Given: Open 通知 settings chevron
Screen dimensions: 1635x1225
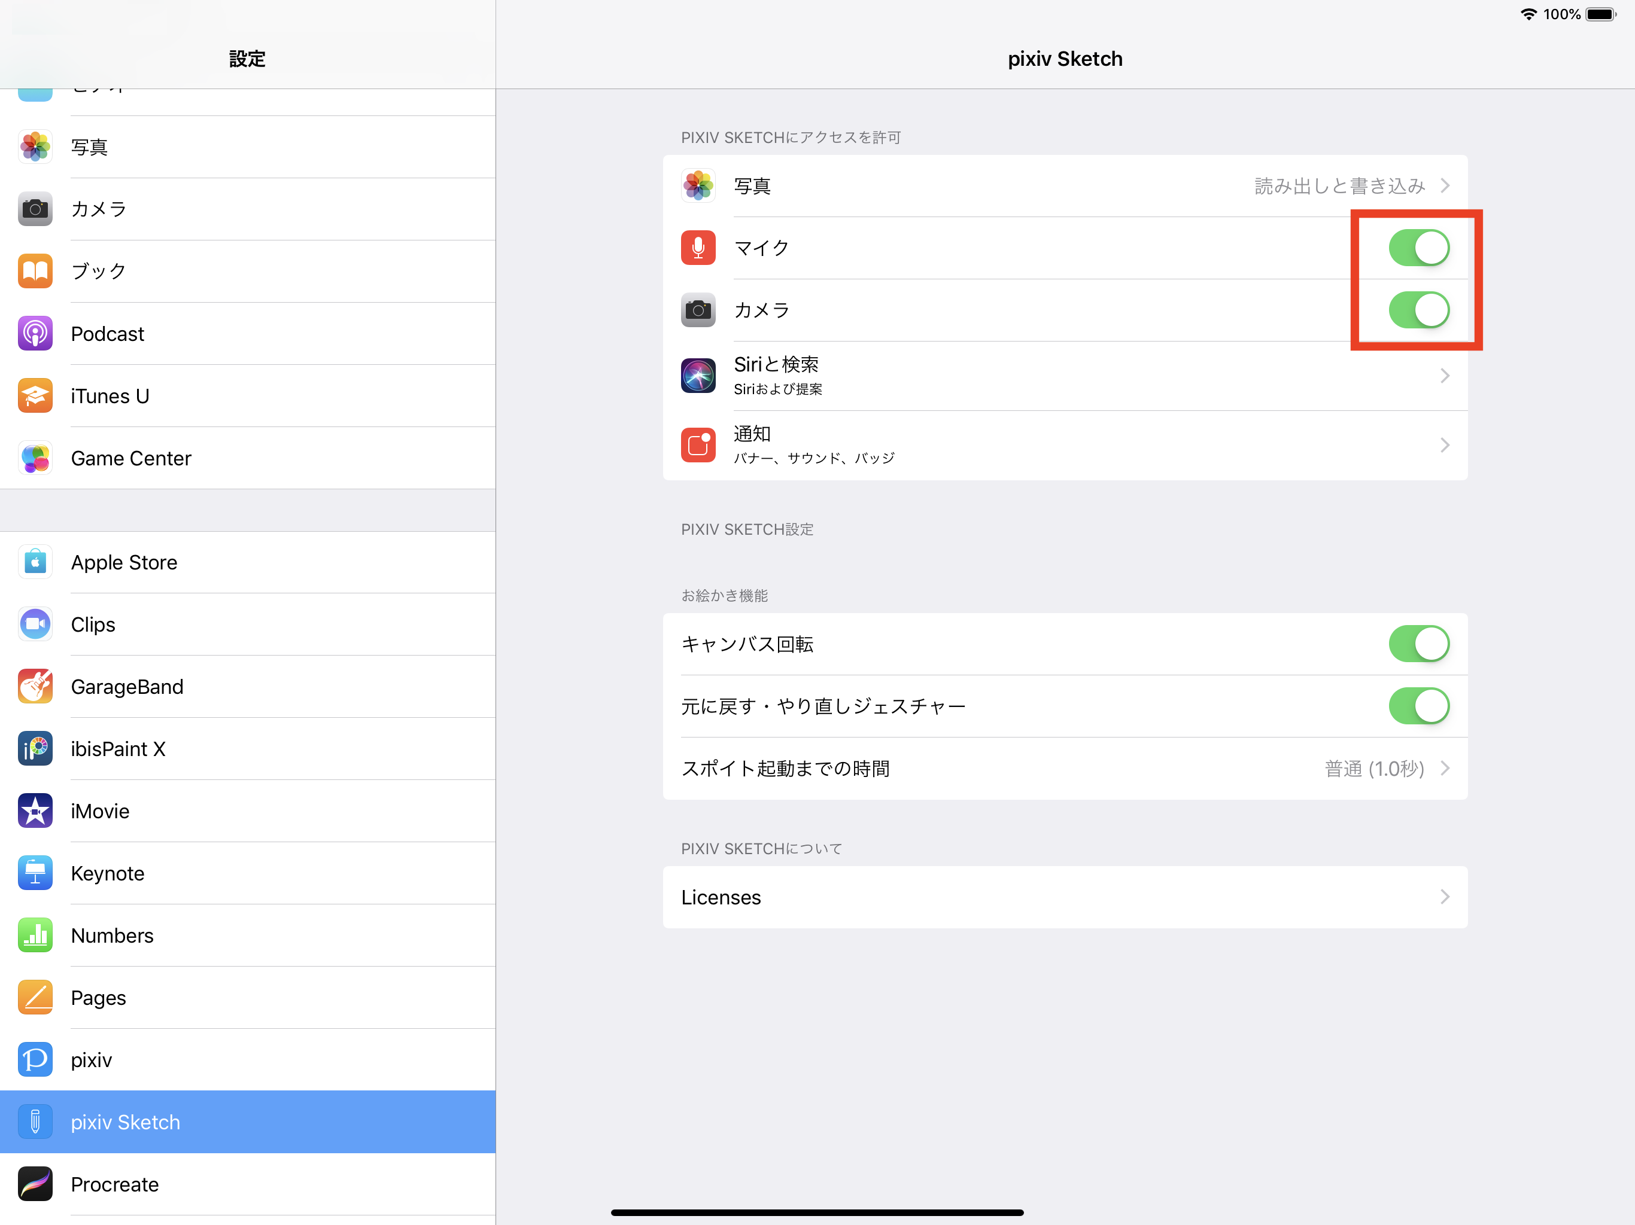Looking at the screenshot, I should (x=1445, y=445).
